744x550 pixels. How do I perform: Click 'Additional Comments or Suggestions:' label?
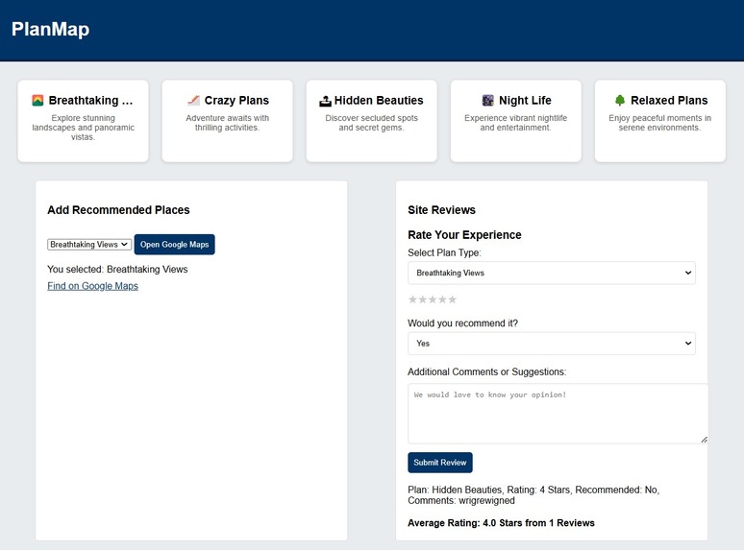point(486,371)
